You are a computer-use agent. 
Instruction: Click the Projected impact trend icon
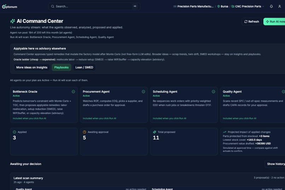[x=225, y=132]
